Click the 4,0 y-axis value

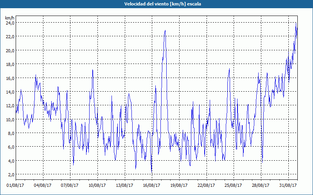coord(11,161)
